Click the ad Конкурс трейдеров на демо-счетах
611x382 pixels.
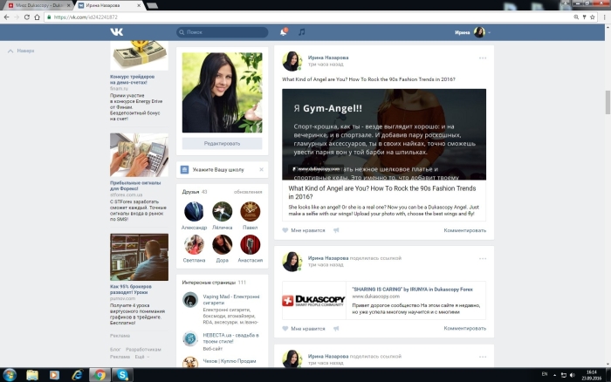pyautogui.click(x=132, y=79)
